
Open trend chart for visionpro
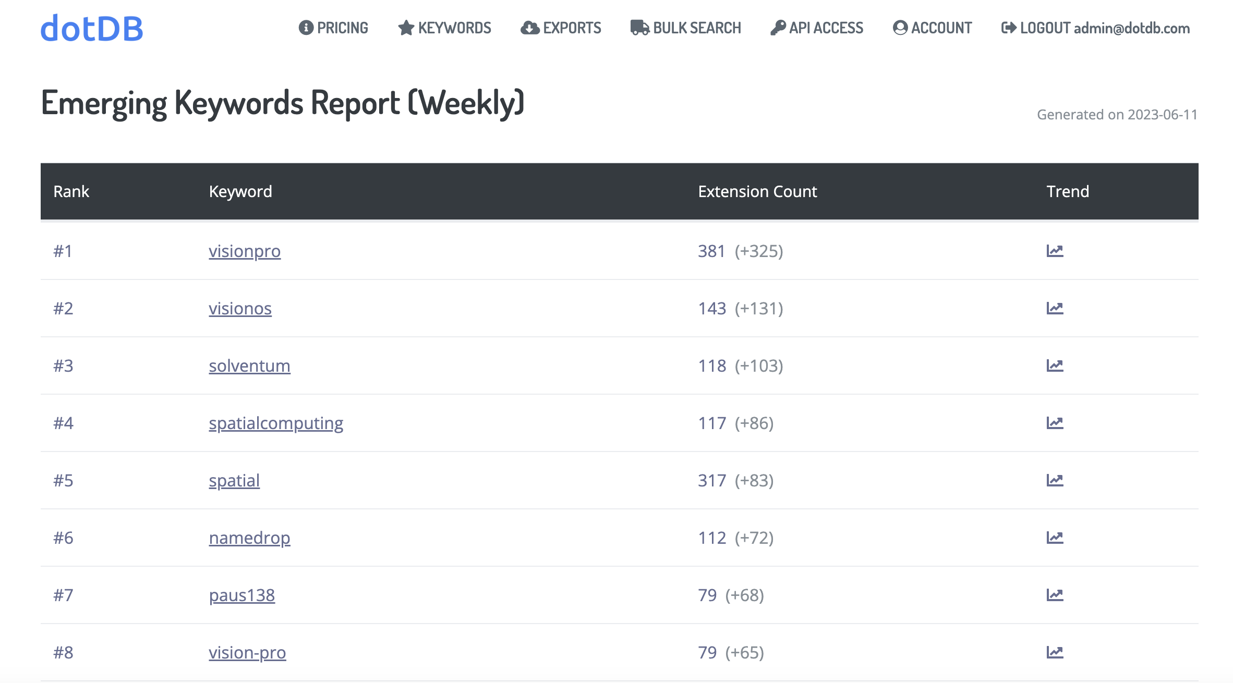(1055, 251)
